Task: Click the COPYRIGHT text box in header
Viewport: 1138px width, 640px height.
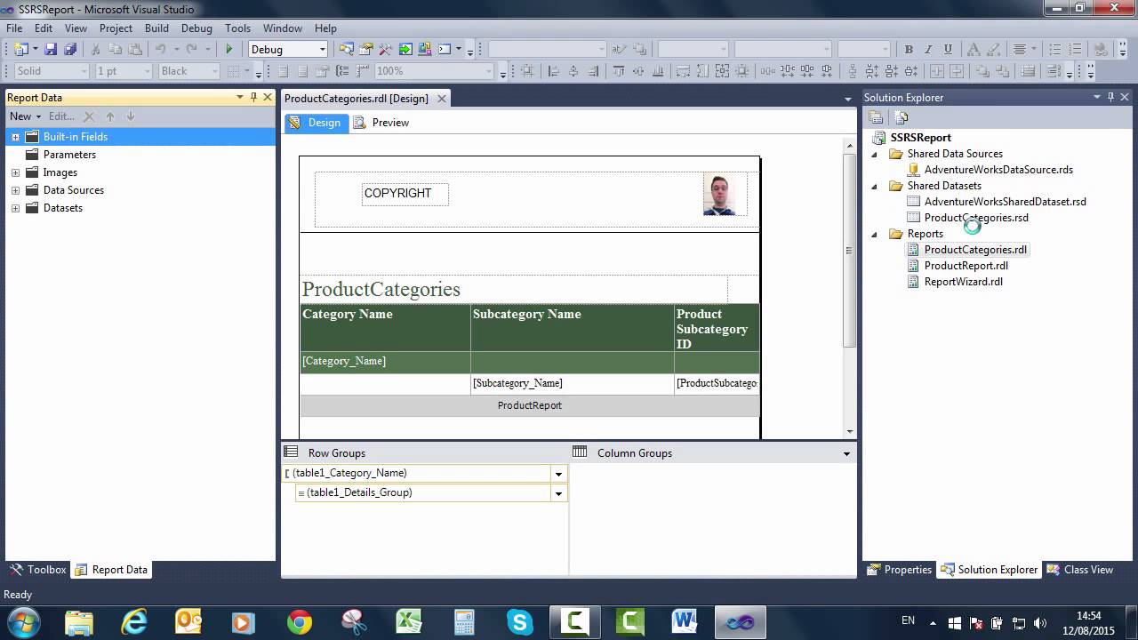Action: pos(405,194)
